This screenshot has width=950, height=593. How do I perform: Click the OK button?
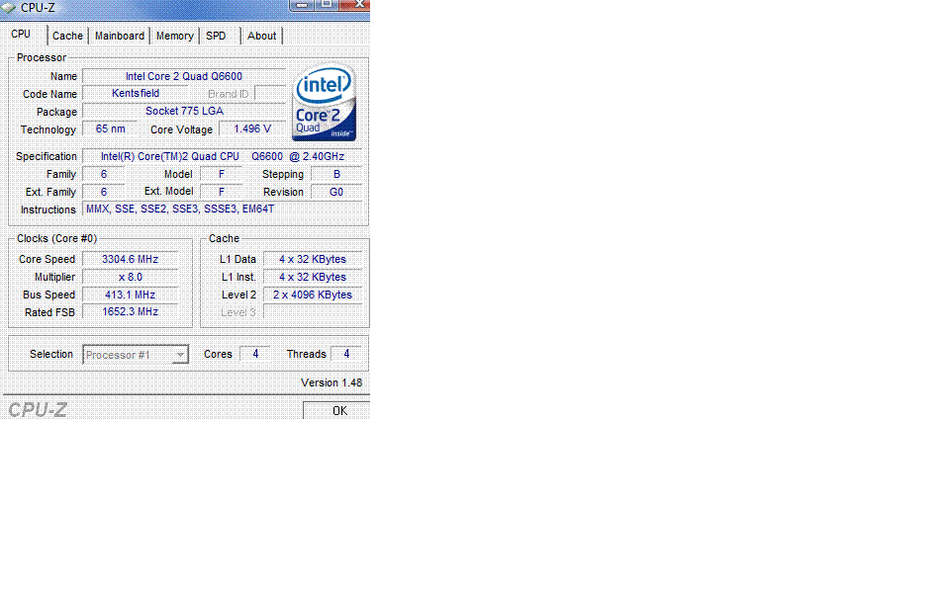point(336,410)
